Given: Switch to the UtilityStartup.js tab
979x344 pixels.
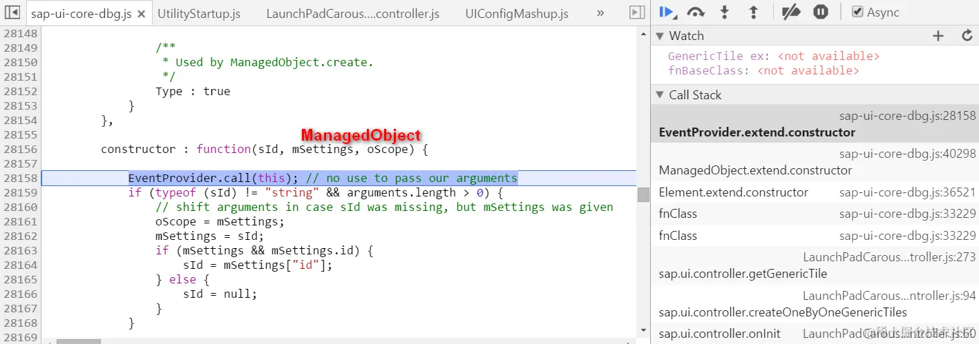Looking at the screenshot, I should point(199,14).
